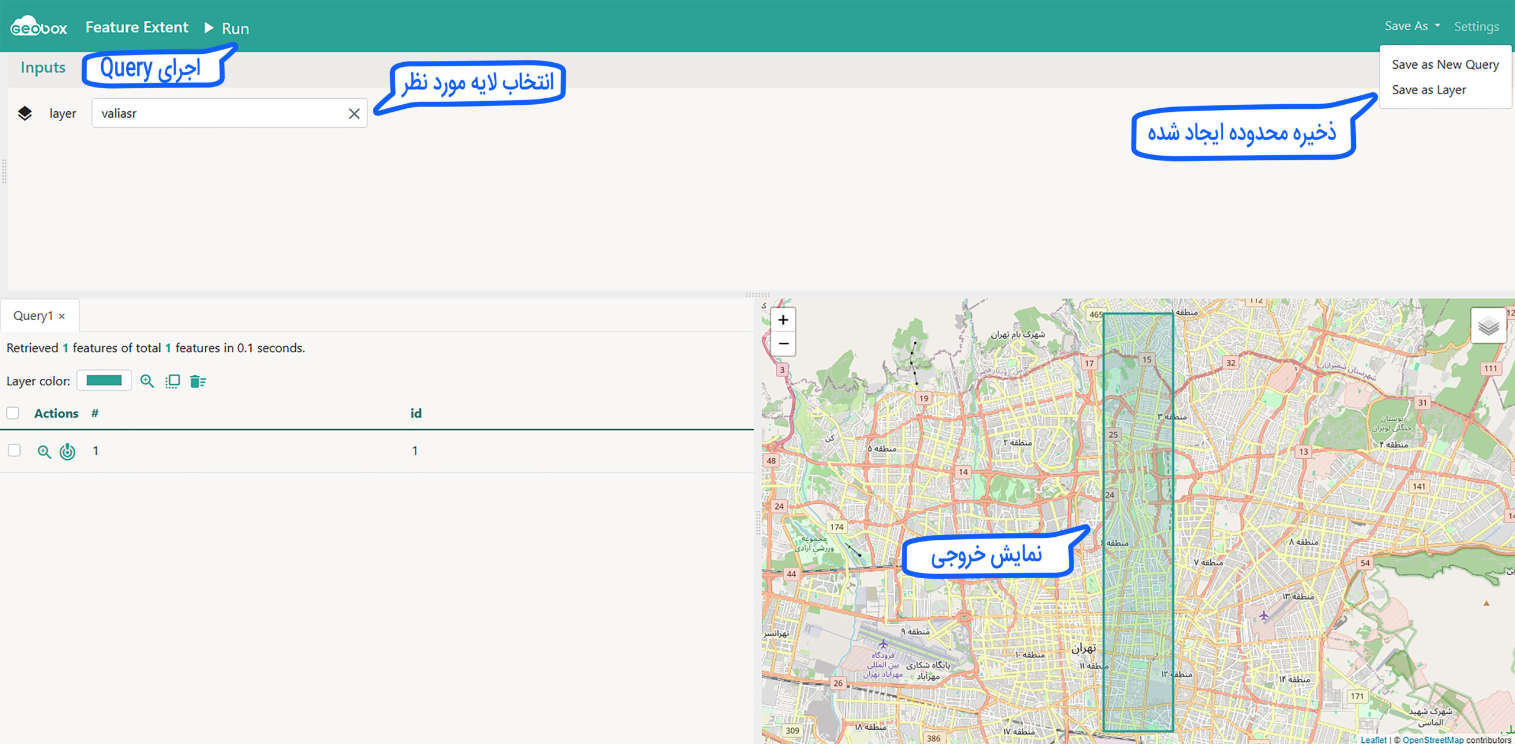The height and width of the screenshot is (744, 1515).
Task: Click the geobox logo
Action: tap(39, 27)
